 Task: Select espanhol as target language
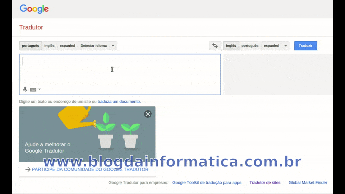(271, 46)
